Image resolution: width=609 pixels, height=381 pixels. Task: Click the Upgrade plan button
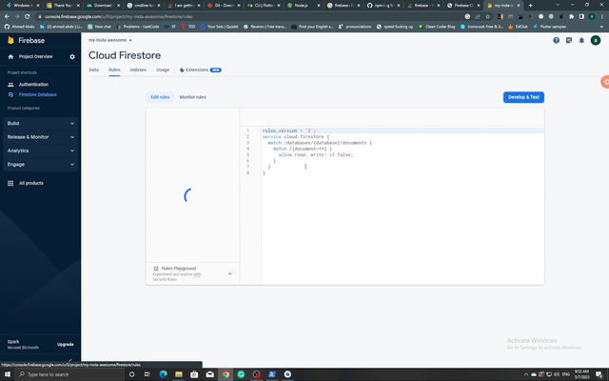(66, 345)
